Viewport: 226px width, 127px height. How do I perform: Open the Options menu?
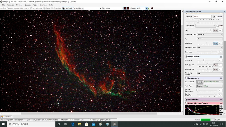pos(19,5)
